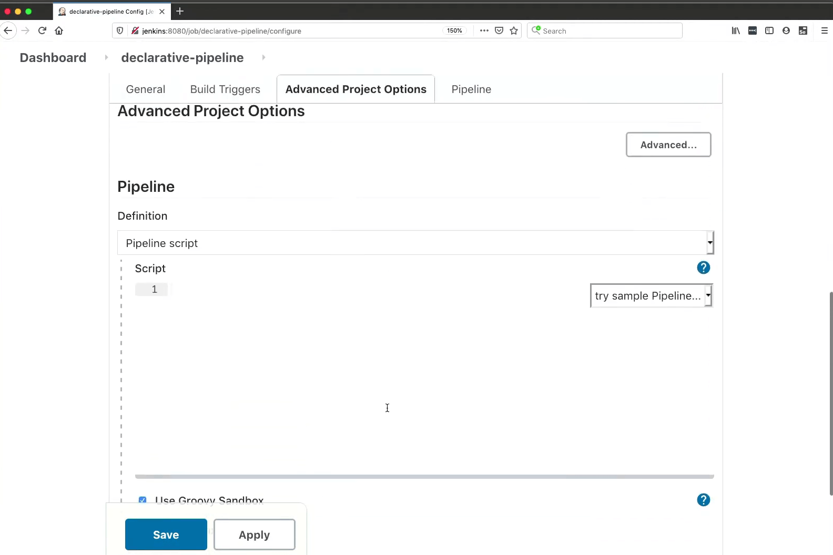Show help for the Script field
Image resolution: width=833 pixels, height=555 pixels.
pos(703,268)
